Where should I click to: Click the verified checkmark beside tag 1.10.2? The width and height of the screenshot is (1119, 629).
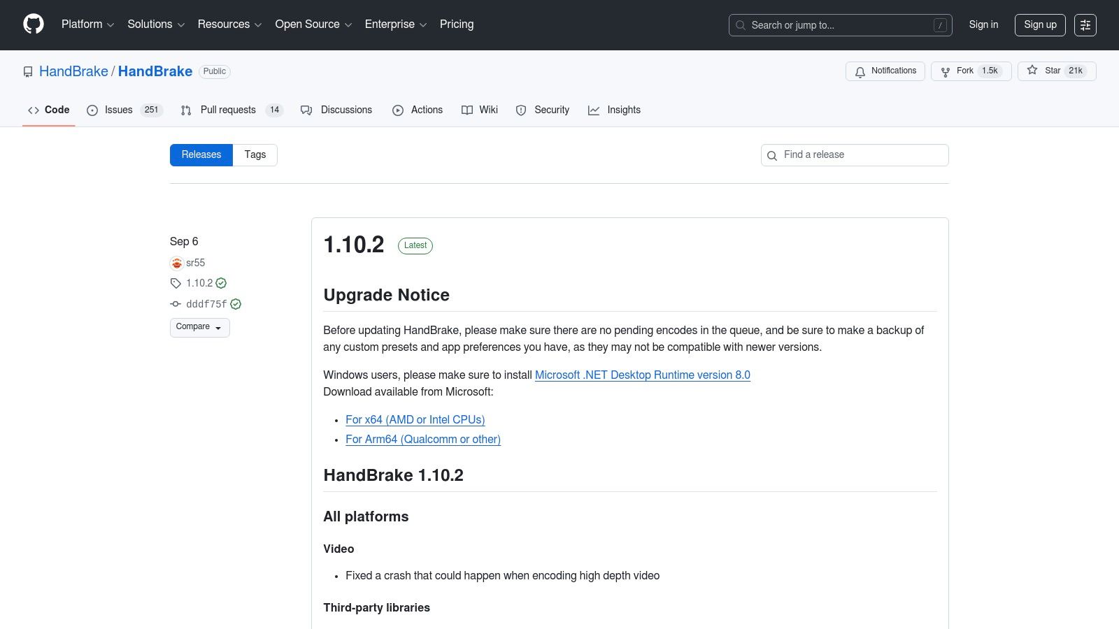click(221, 283)
